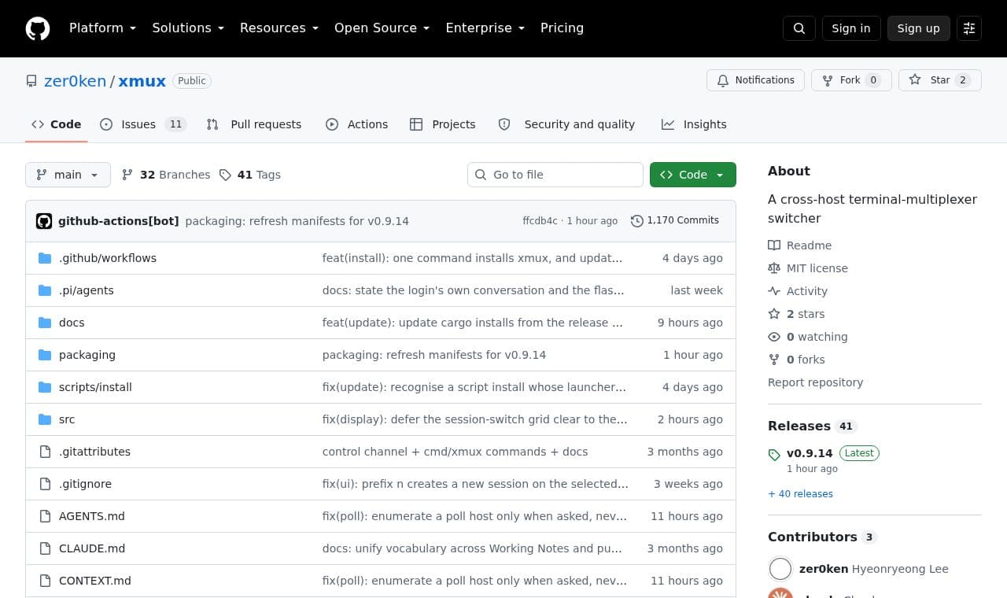Click the v0.9.14 release tag icon

(774, 454)
